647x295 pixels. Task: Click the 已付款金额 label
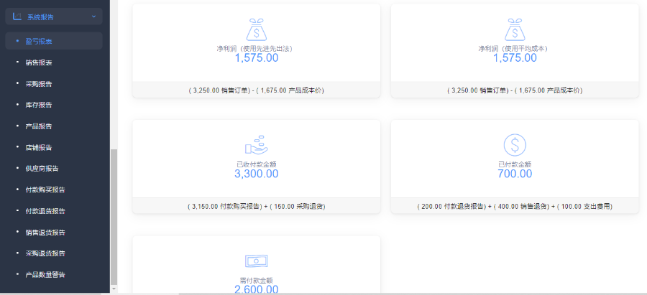(x=515, y=164)
